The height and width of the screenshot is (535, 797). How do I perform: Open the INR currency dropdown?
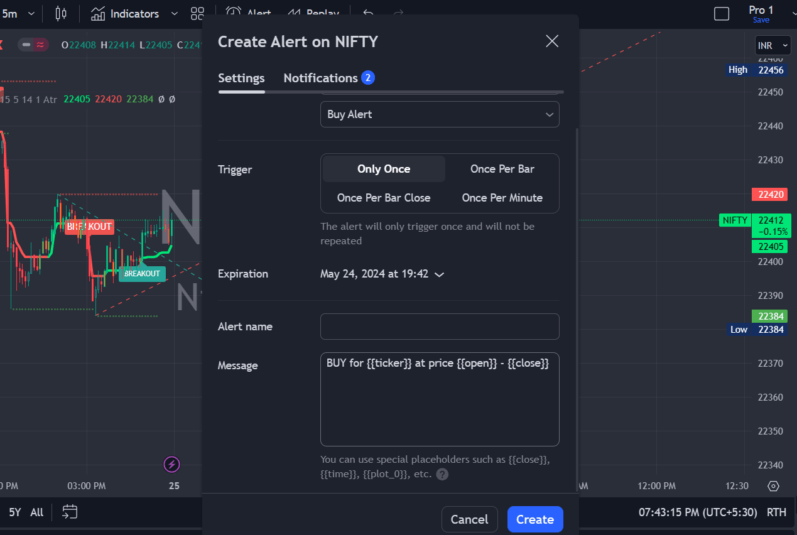773,45
